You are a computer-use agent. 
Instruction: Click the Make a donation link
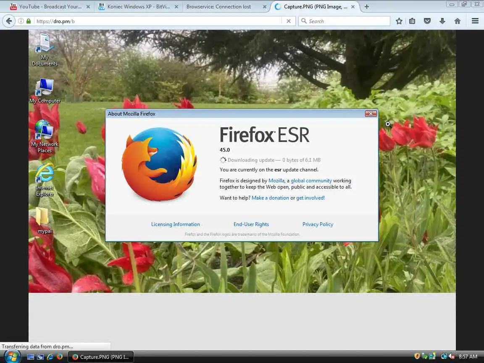[x=271, y=198]
